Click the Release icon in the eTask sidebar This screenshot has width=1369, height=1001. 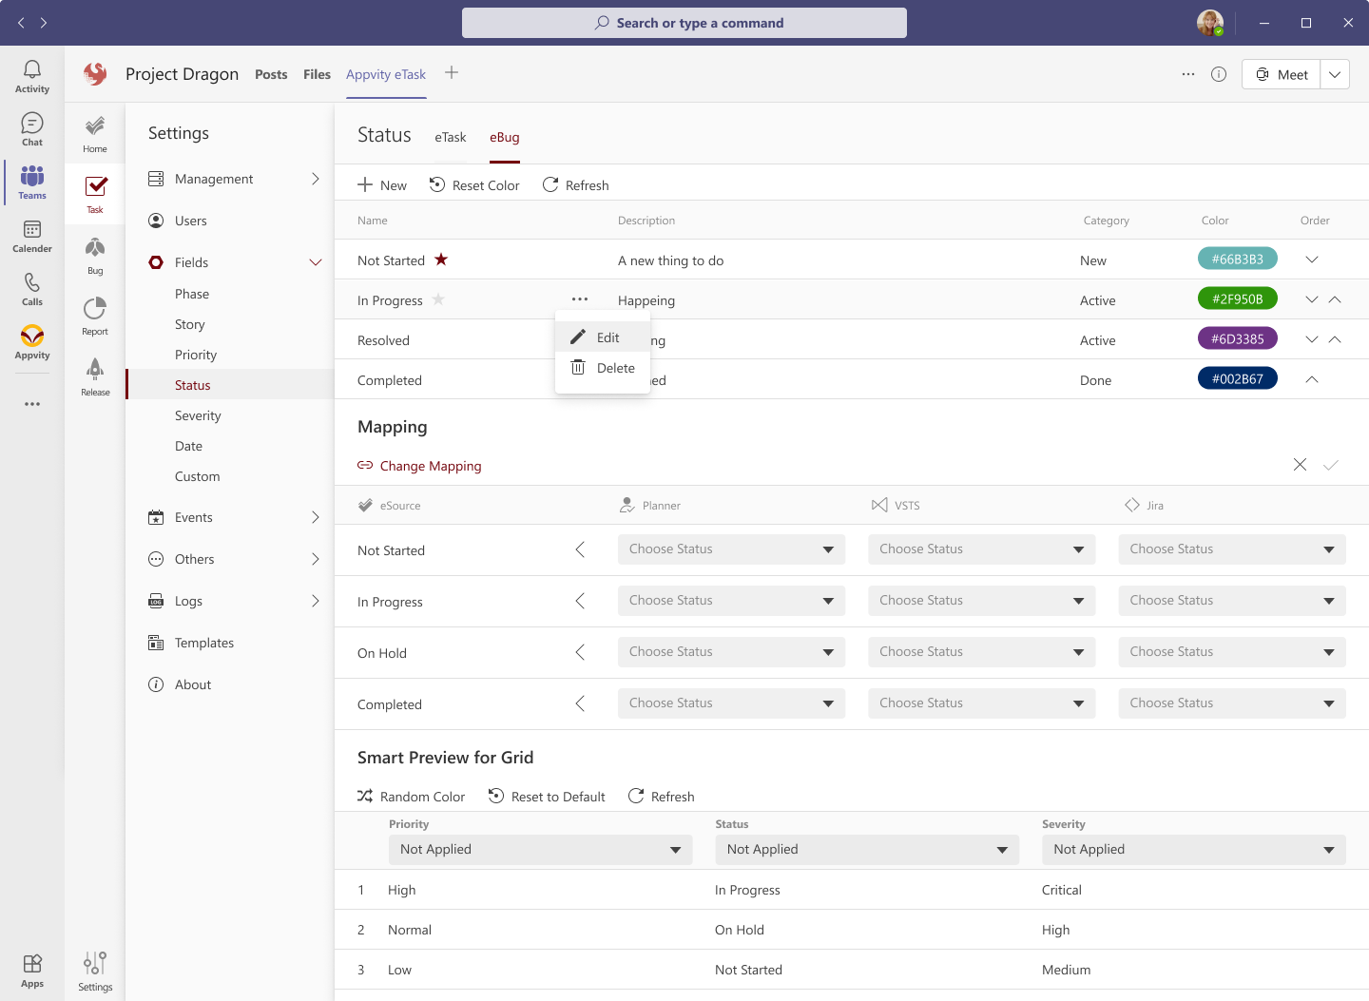pyautogui.click(x=94, y=375)
